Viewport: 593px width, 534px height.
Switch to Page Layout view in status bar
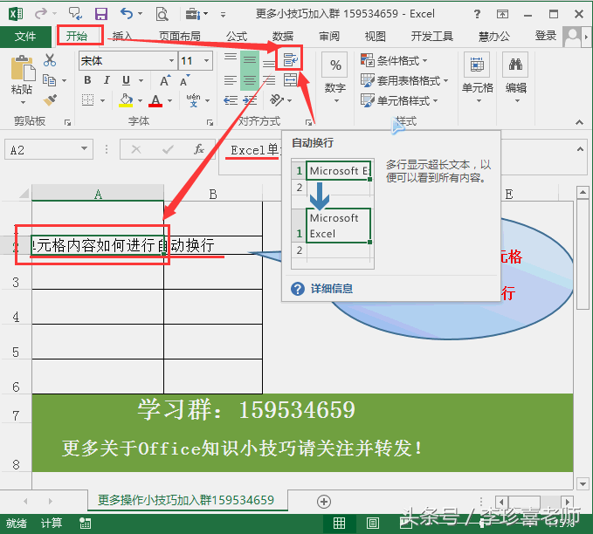coord(373,523)
